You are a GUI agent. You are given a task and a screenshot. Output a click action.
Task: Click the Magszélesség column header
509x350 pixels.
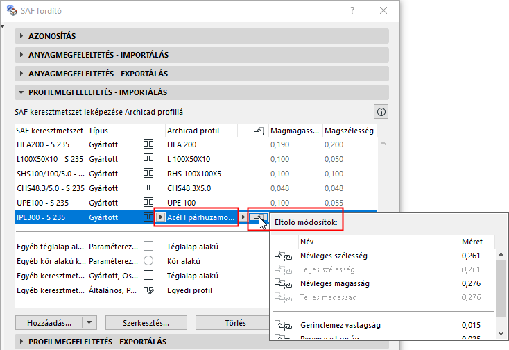point(350,131)
